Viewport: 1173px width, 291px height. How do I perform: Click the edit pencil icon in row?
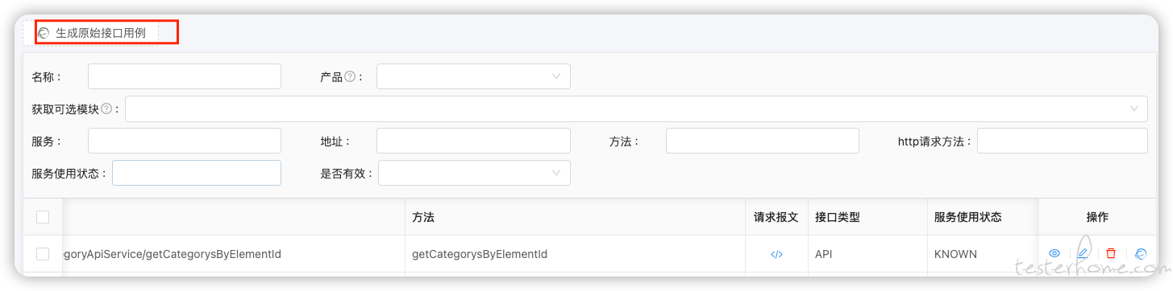tap(1083, 253)
